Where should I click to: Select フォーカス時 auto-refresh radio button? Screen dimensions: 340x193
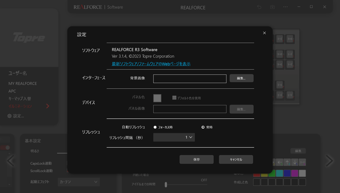[x=155, y=127]
